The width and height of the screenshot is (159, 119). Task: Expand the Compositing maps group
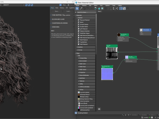(x=86, y=58)
